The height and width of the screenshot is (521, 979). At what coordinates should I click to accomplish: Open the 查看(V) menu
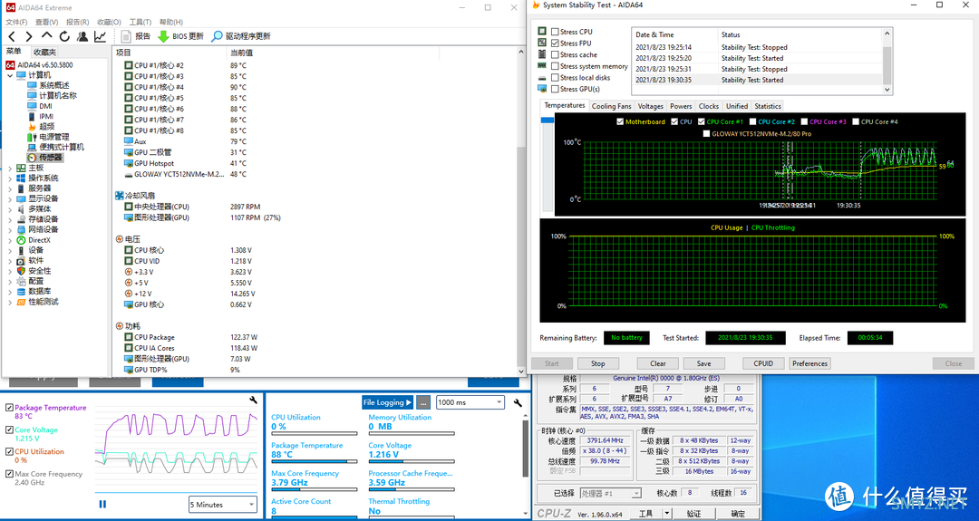pos(46,22)
